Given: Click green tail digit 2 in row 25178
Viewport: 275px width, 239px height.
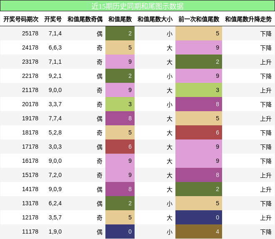Looking at the screenshot, I should tap(120, 33).
